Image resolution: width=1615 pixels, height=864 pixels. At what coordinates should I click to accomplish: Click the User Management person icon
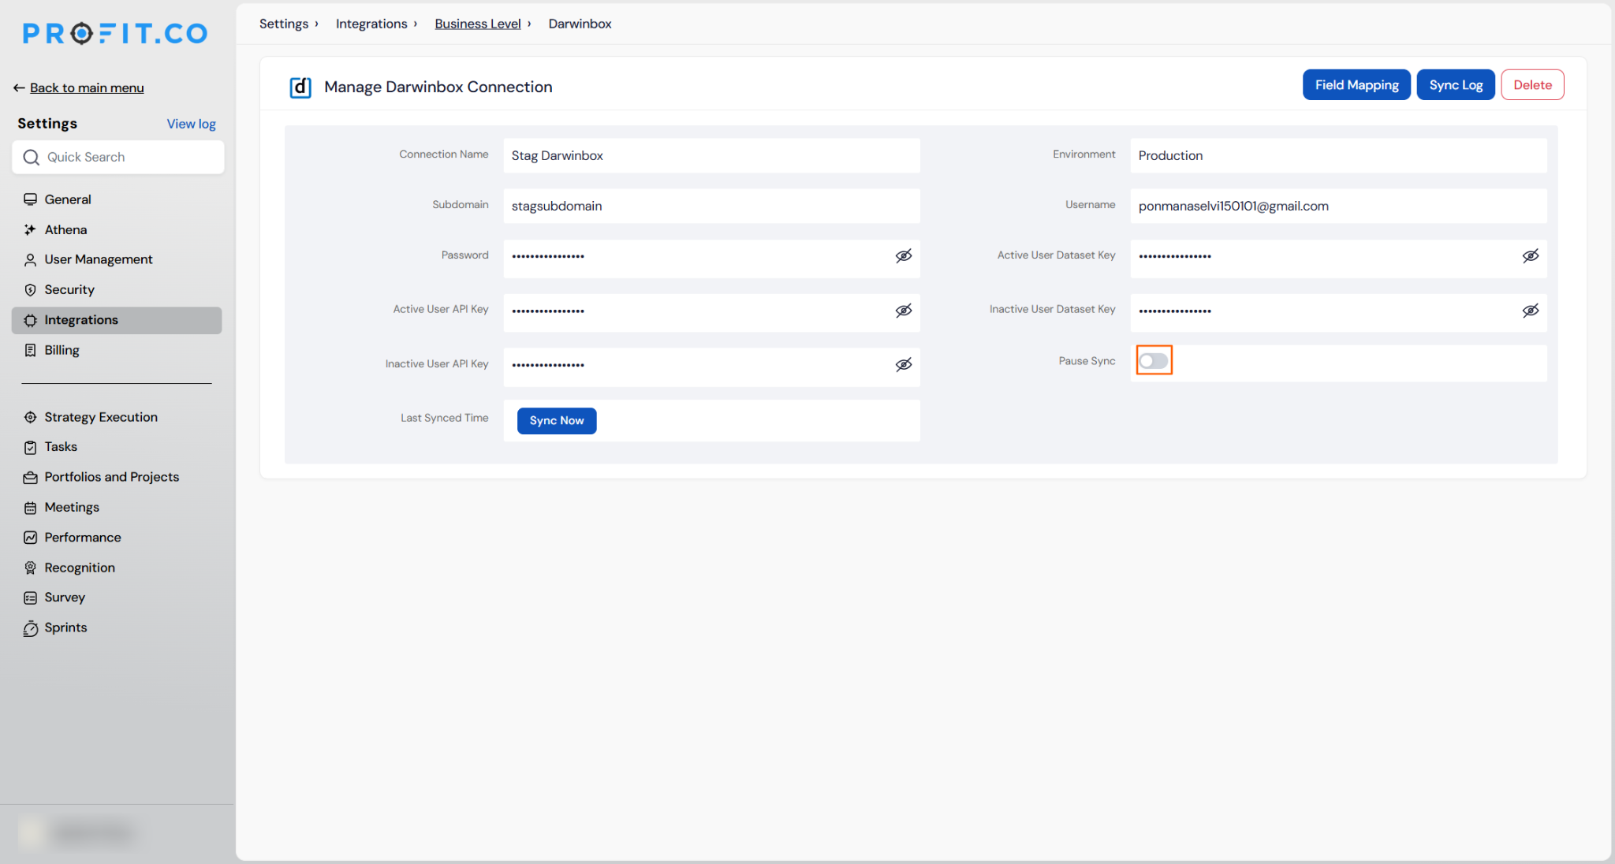pyautogui.click(x=31, y=259)
